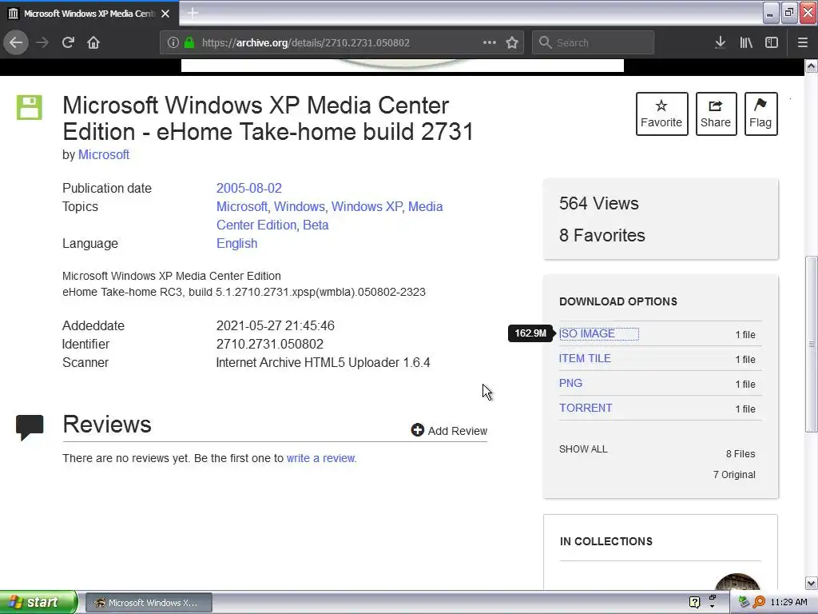Go back to the previous page

pyautogui.click(x=16, y=42)
